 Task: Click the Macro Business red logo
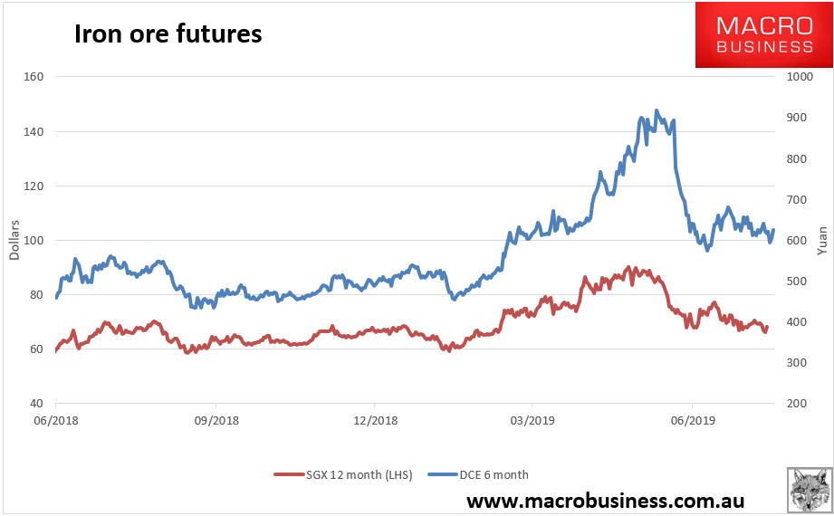click(x=763, y=34)
